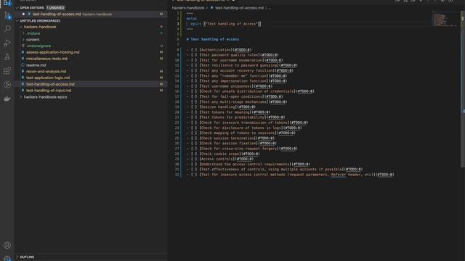
Task: Click the '[ ]' brackets on 'Test username uniqueness'
Action: [194, 86]
